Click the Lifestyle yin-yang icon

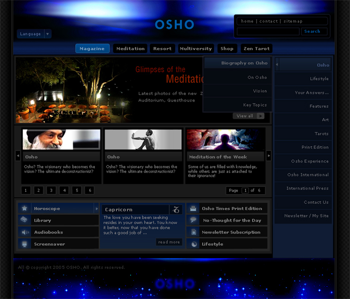193,244
